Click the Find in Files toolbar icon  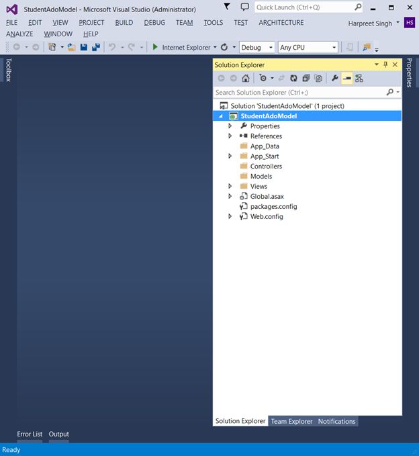(367, 47)
